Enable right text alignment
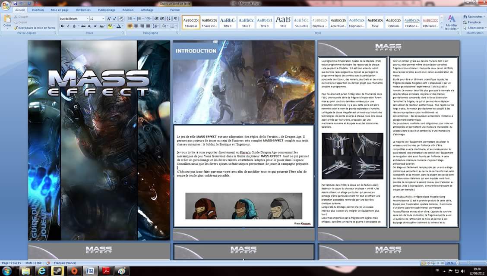Viewport: 487px width, 276px height. pos(142,26)
